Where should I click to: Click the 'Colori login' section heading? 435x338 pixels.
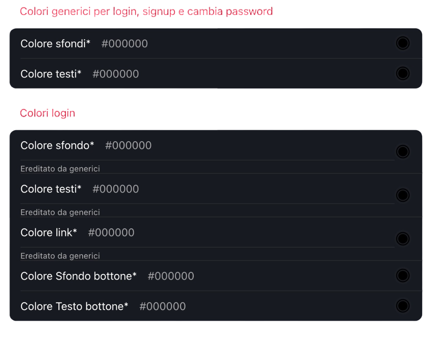(48, 113)
